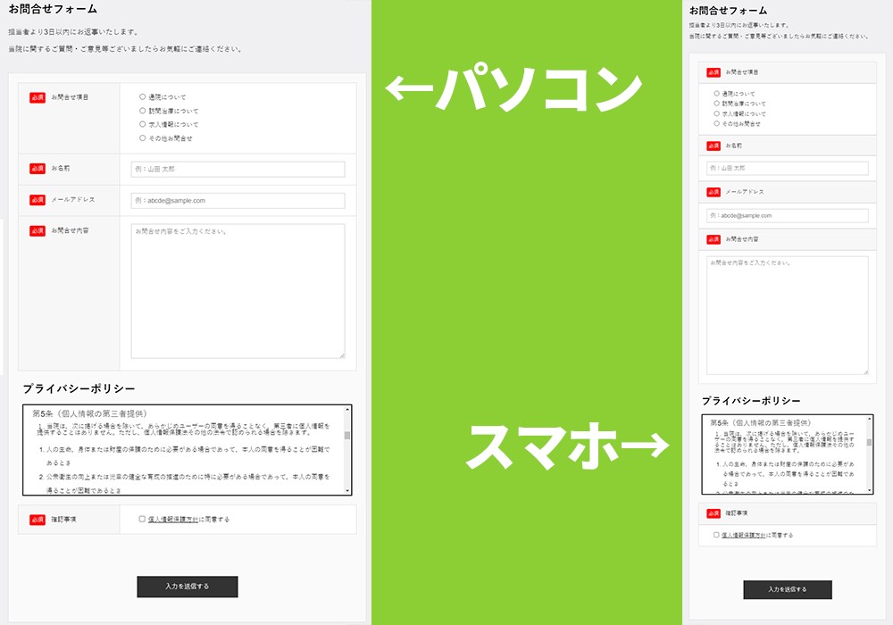893x625 pixels.
Task: Focus the email field in right smartphone form
Action: point(787,215)
